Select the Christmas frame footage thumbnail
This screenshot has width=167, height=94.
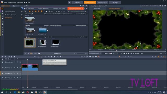tap(29, 43)
